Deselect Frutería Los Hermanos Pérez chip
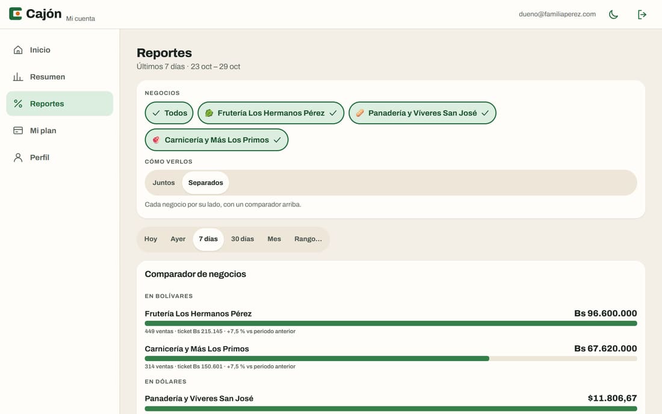This screenshot has height=414, width=662. (271, 113)
